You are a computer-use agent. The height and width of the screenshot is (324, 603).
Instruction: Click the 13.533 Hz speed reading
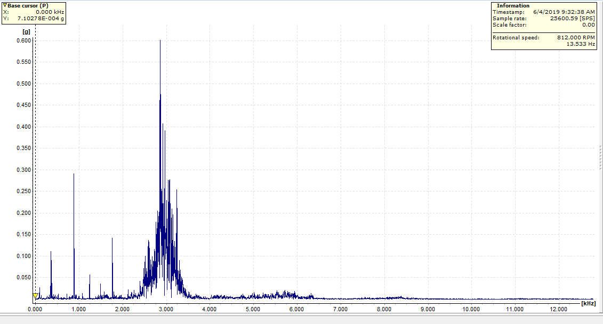click(581, 44)
